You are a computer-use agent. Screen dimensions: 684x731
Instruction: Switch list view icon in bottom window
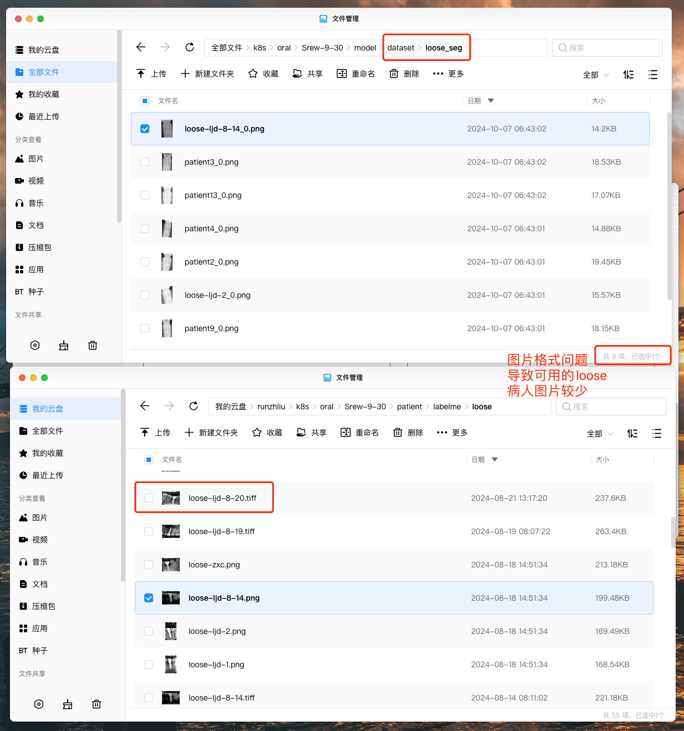(x=657, y=433)
